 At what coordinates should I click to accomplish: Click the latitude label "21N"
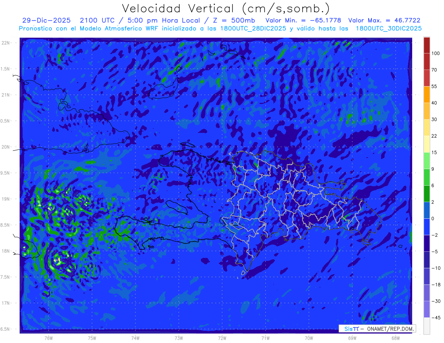pyautogui.click(x=6, y=95)
